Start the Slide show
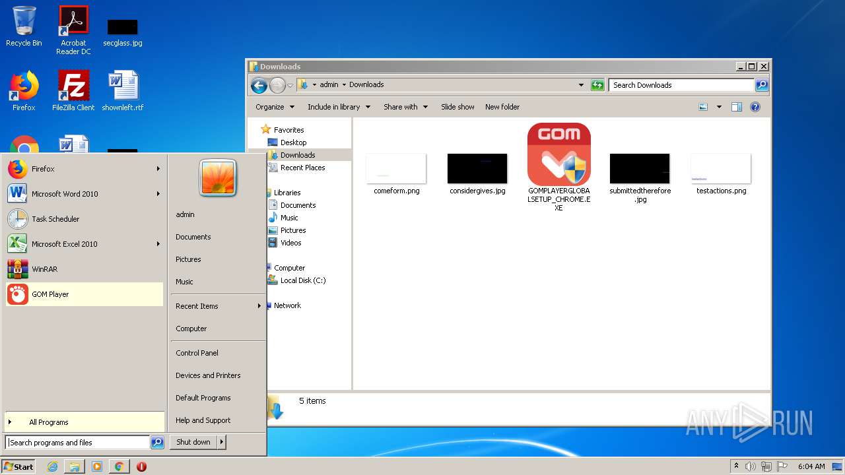The image size is (845, 475). pos(457,107)
